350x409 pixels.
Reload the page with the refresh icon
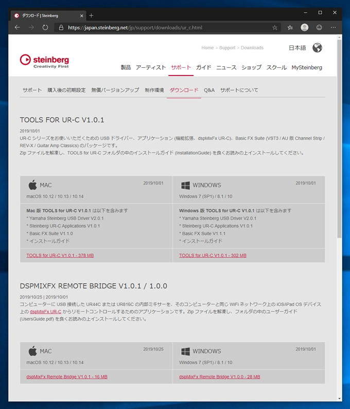tap(45, 27)
